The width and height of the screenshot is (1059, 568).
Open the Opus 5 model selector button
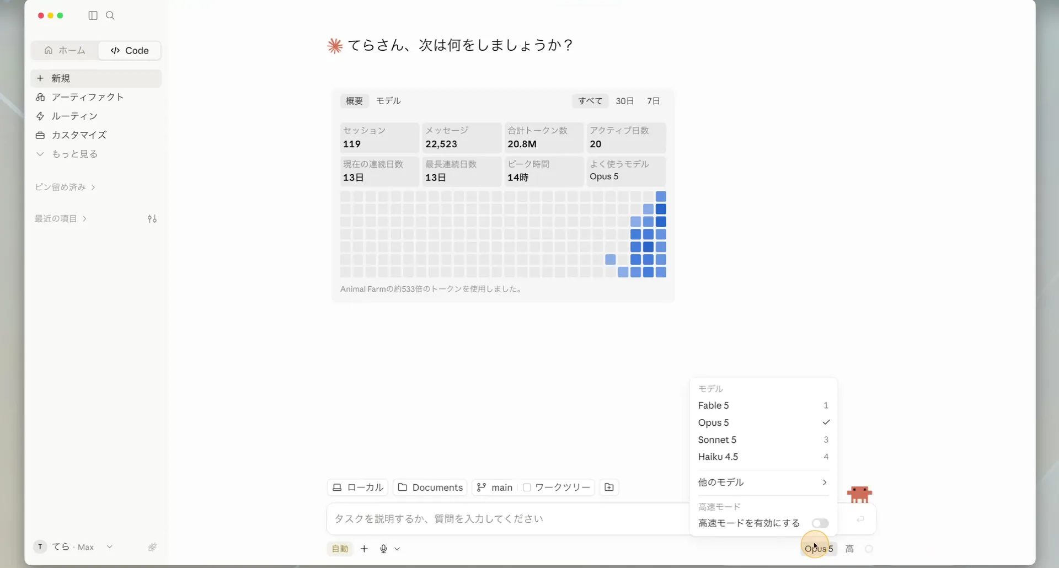pos(819,549)
